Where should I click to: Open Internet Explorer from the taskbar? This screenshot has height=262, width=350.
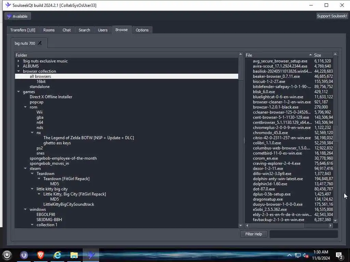click(57, 255)
